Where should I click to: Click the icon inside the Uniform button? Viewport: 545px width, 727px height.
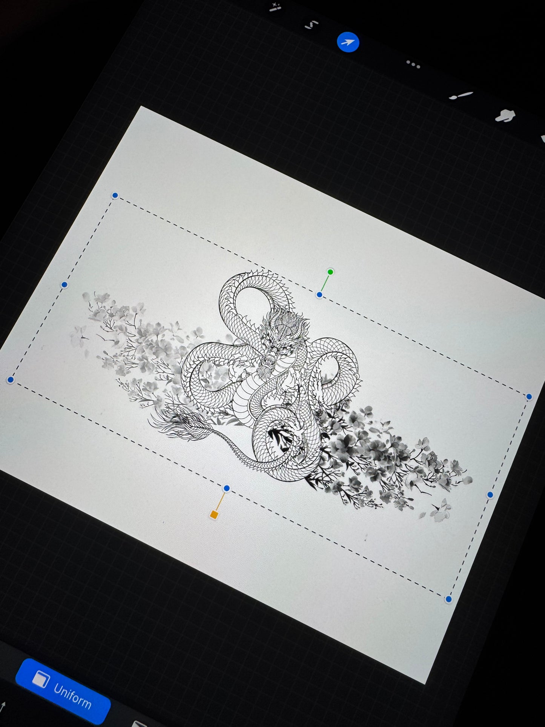[40, 679]
